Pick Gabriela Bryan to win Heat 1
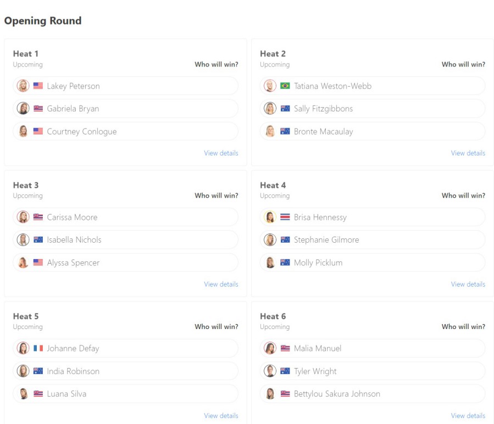The image size is (494, 424). pos(125,108)
